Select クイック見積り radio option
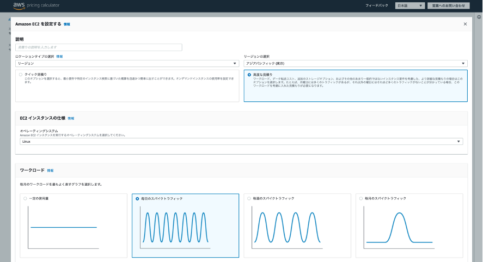Viewport: 483px width, 262px height. click(21, 74)
